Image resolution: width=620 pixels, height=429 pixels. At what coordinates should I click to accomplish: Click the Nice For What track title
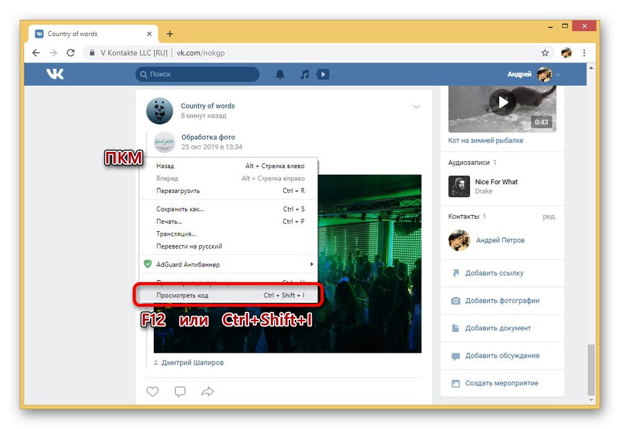[496, 182]
